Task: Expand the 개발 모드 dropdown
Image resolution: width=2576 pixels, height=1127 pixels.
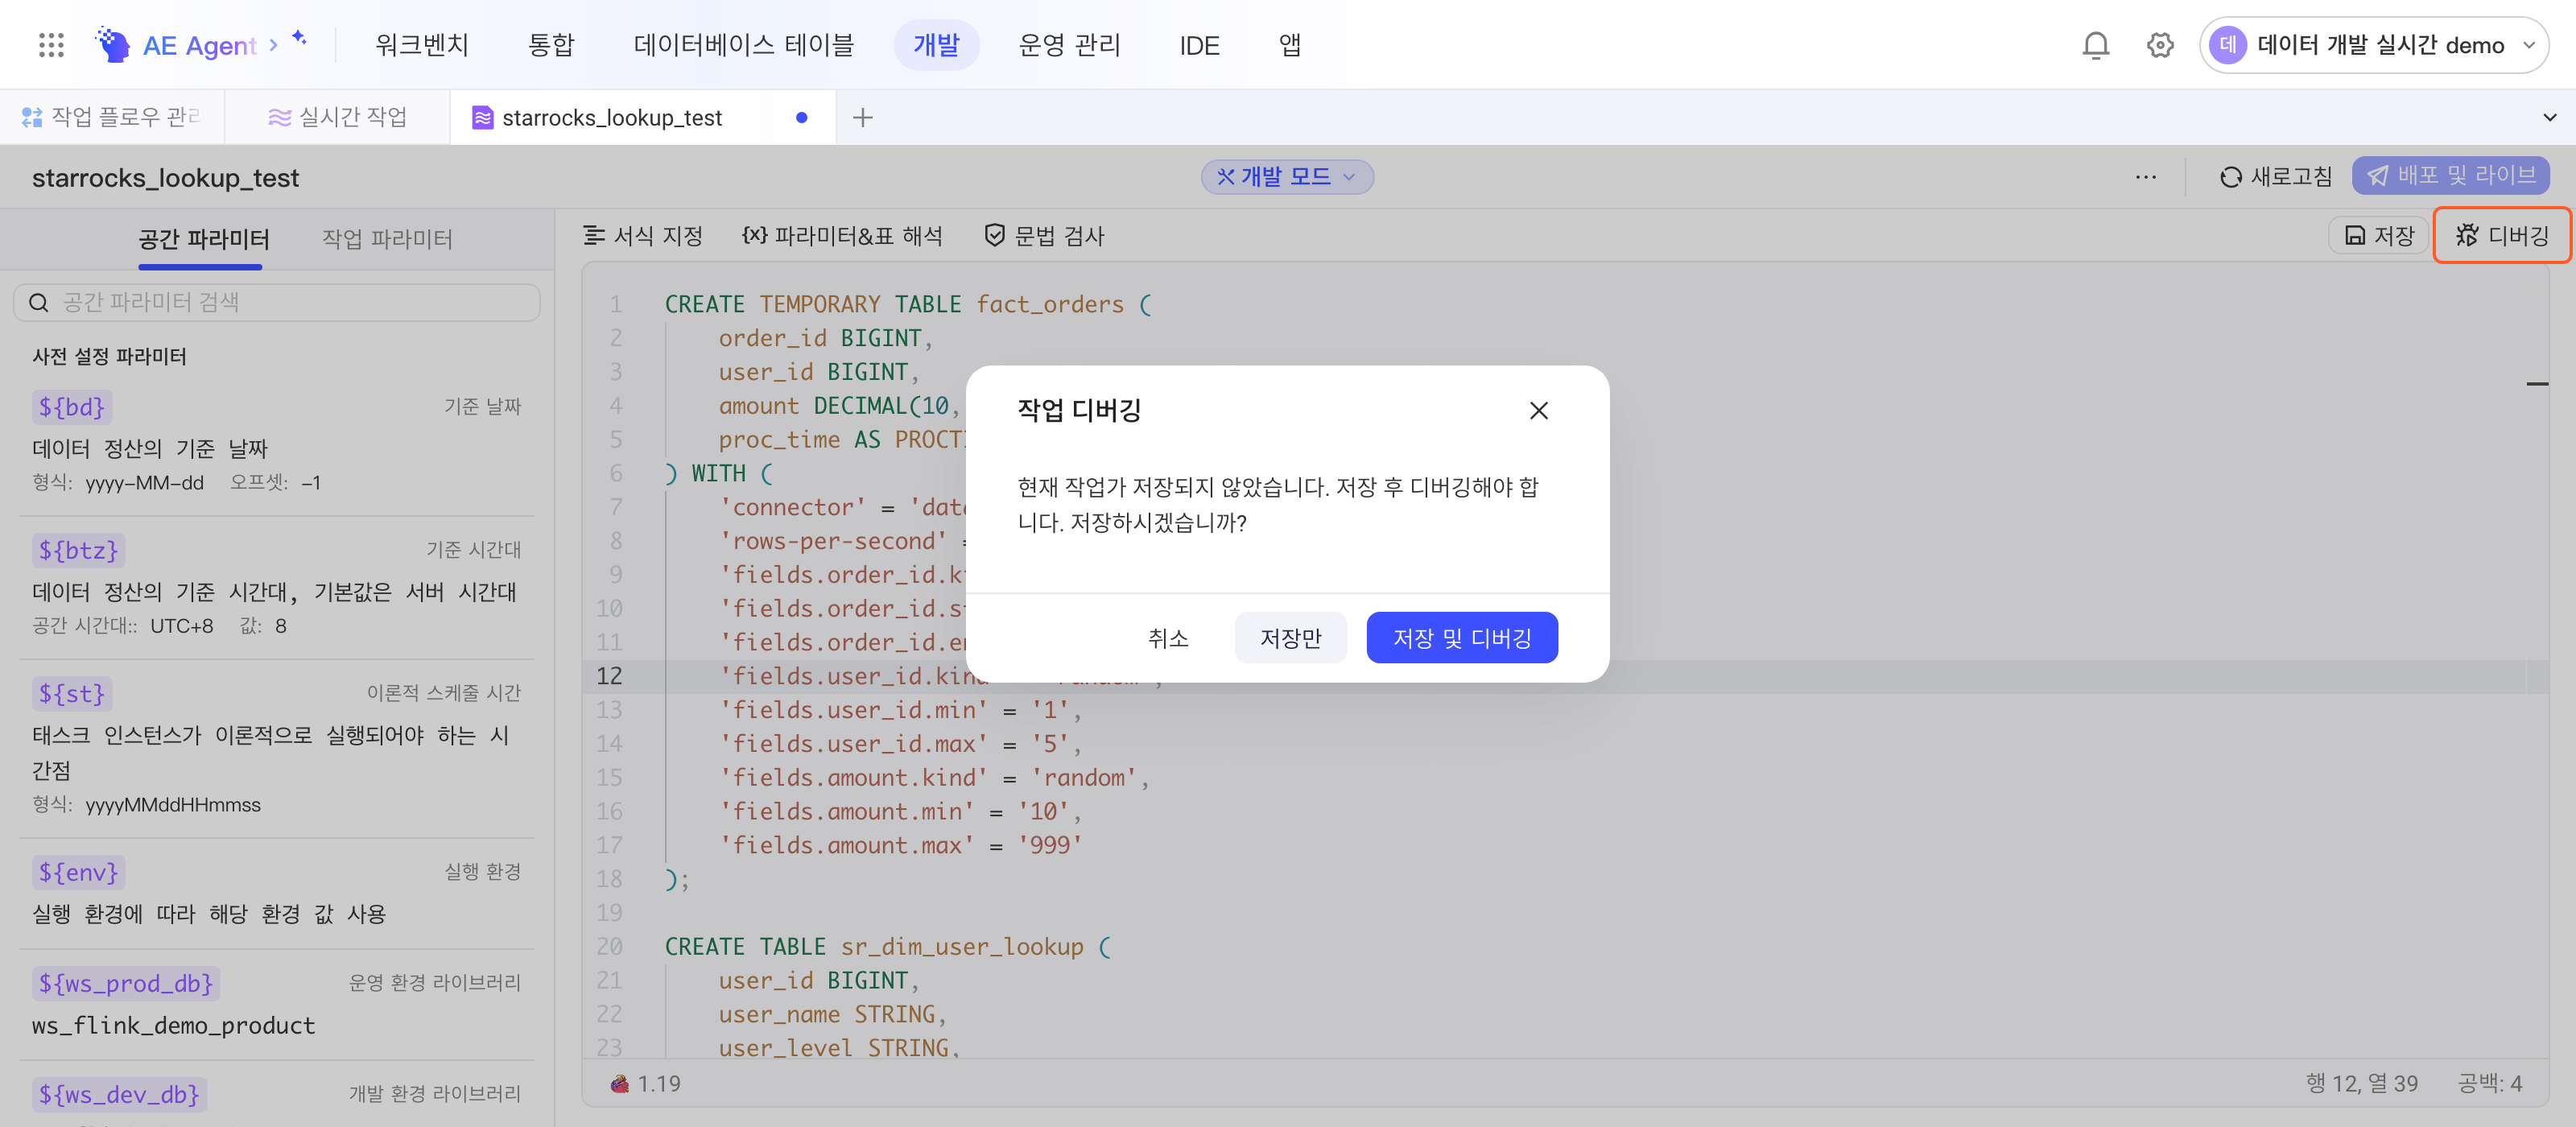Action: click(1287, 177)
